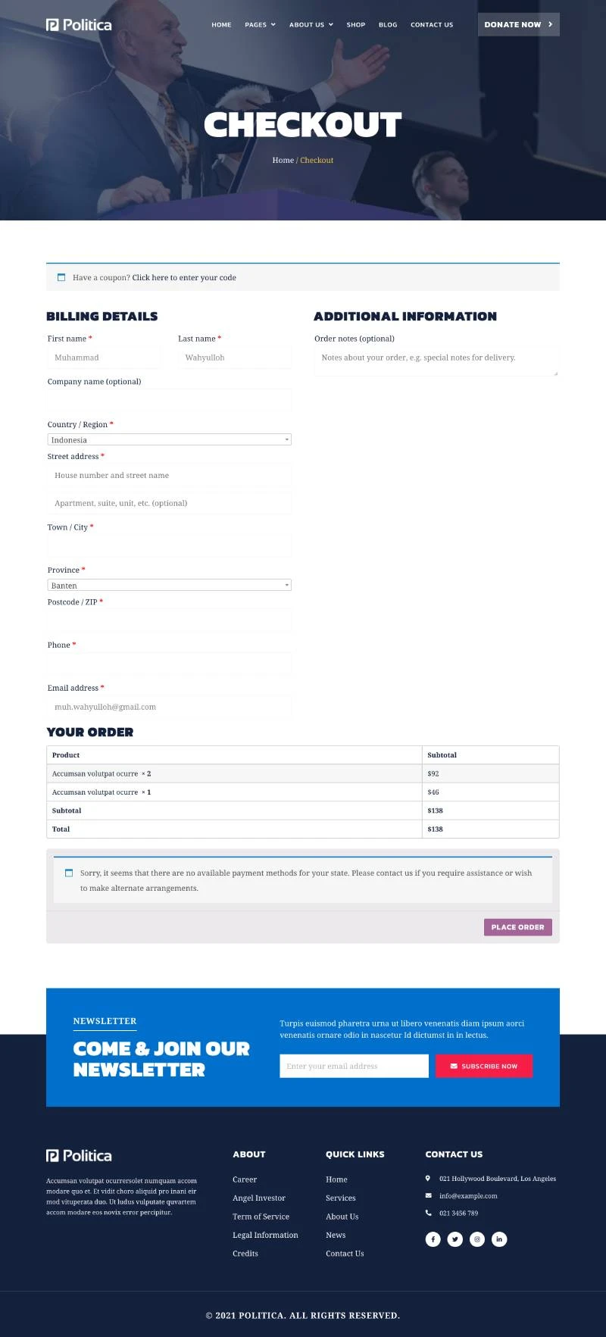The image size is (606, 1337).
Task: Go to the Shop menu item
Action: tap(356, 25)
